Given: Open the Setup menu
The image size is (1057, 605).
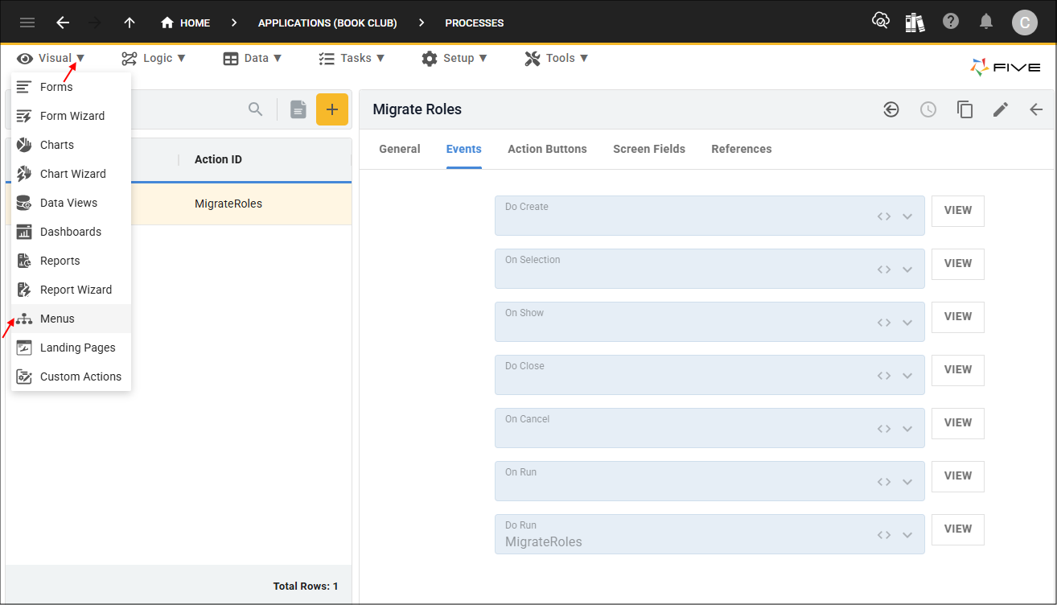Looking at the screenshot, I should click(454, 58).
